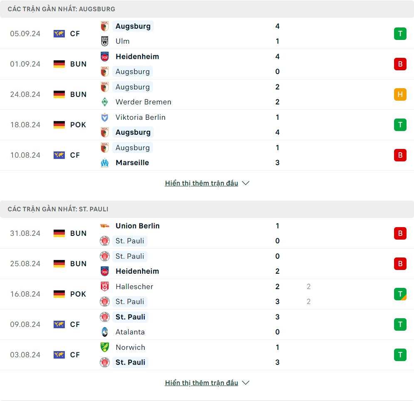Click red B badge for Union Berlin match
This screenshot has width=414, height=401.
[x=400, y=233]
